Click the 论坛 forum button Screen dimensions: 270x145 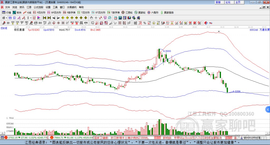[x=228, y=2]
